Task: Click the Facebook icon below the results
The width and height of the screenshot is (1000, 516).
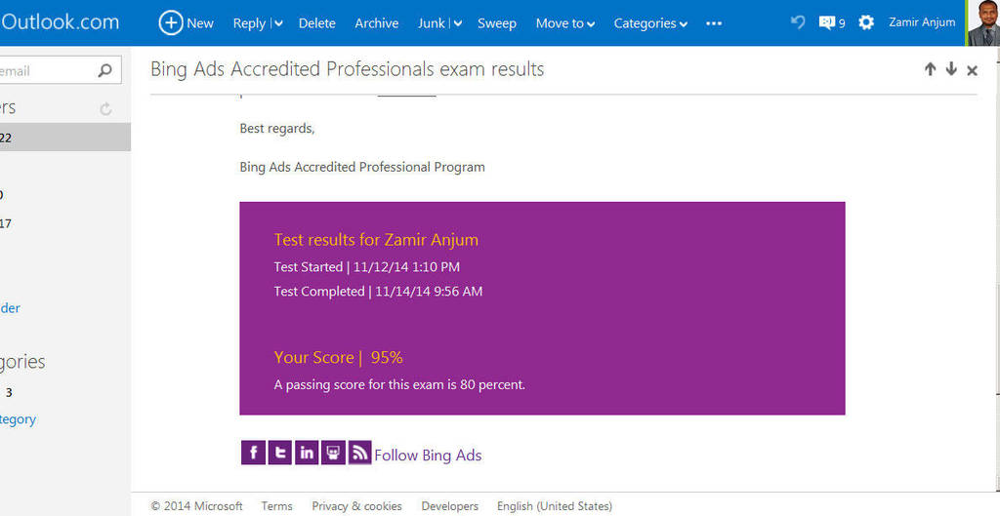Action: (x=253, y=453)
